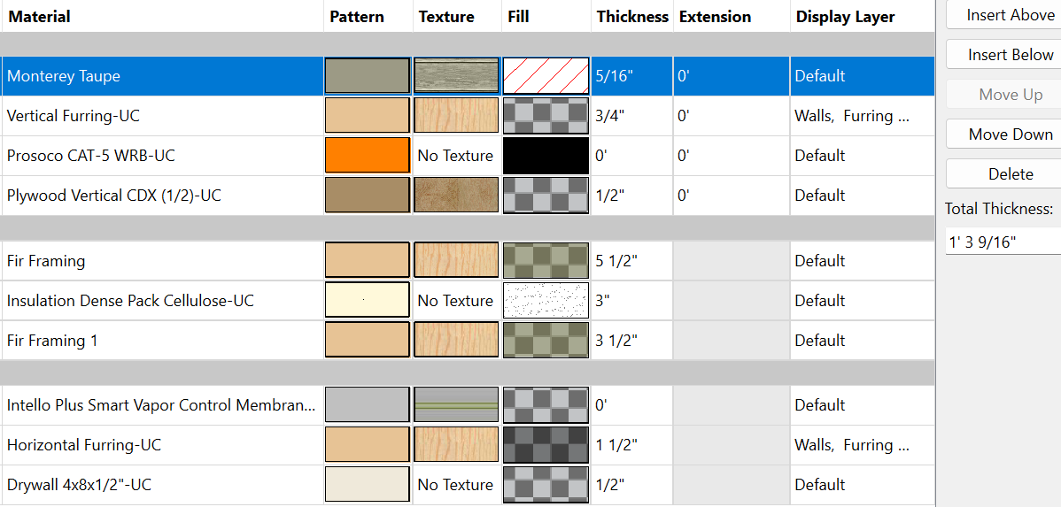This screenshot has width=1061, height=507.
Task: Select the Prosoco CAT-5 black fill swatch
Action: tap(546, 156)
